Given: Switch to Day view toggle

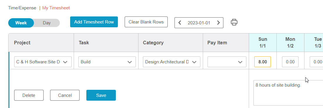Looking at the screenshot, I should pyautogui.click(x=47, y=23).
